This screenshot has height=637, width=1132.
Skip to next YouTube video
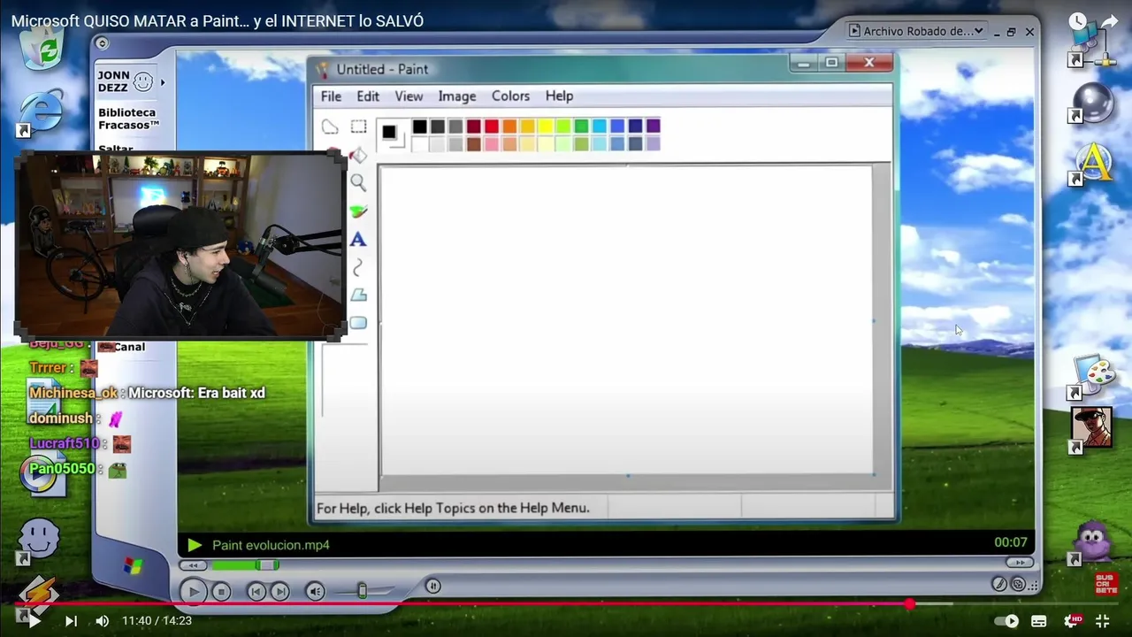click(x=71, y=621)
